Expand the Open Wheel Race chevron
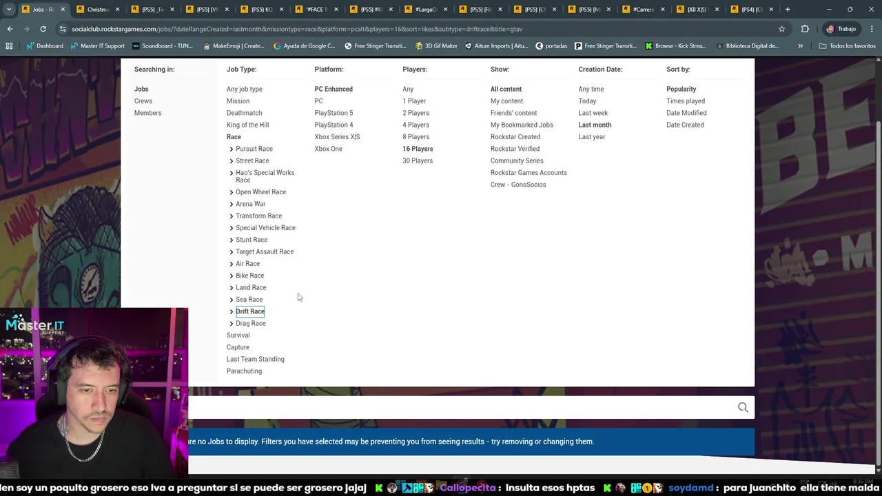This screenshot has height=496, width=882. (x=232, y=192)
